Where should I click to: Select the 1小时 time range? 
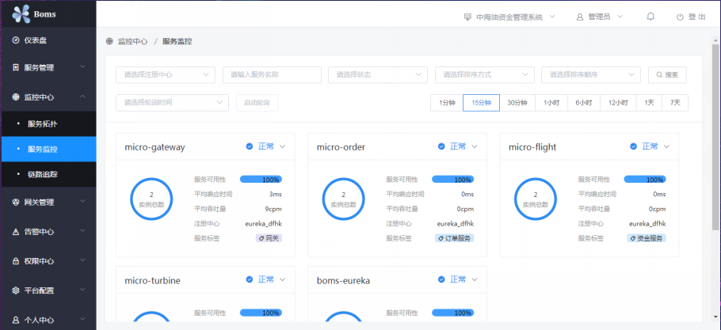coord(551,103)
